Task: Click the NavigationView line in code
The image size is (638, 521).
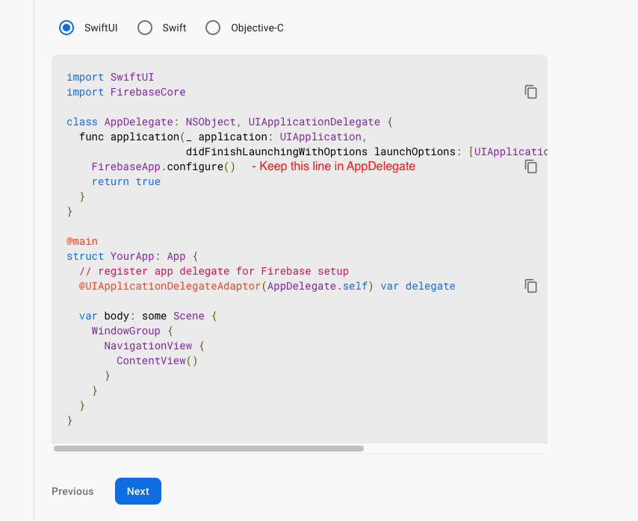Action: [148, 346]
